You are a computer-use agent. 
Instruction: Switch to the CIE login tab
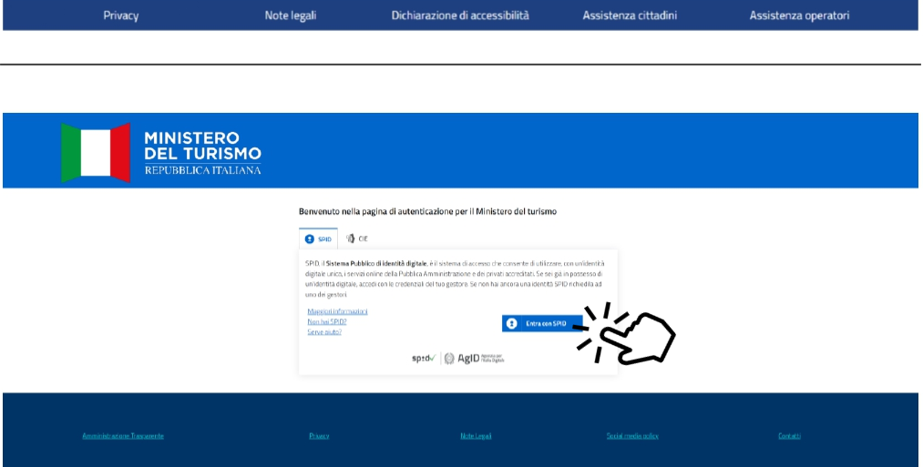(357, 239)
